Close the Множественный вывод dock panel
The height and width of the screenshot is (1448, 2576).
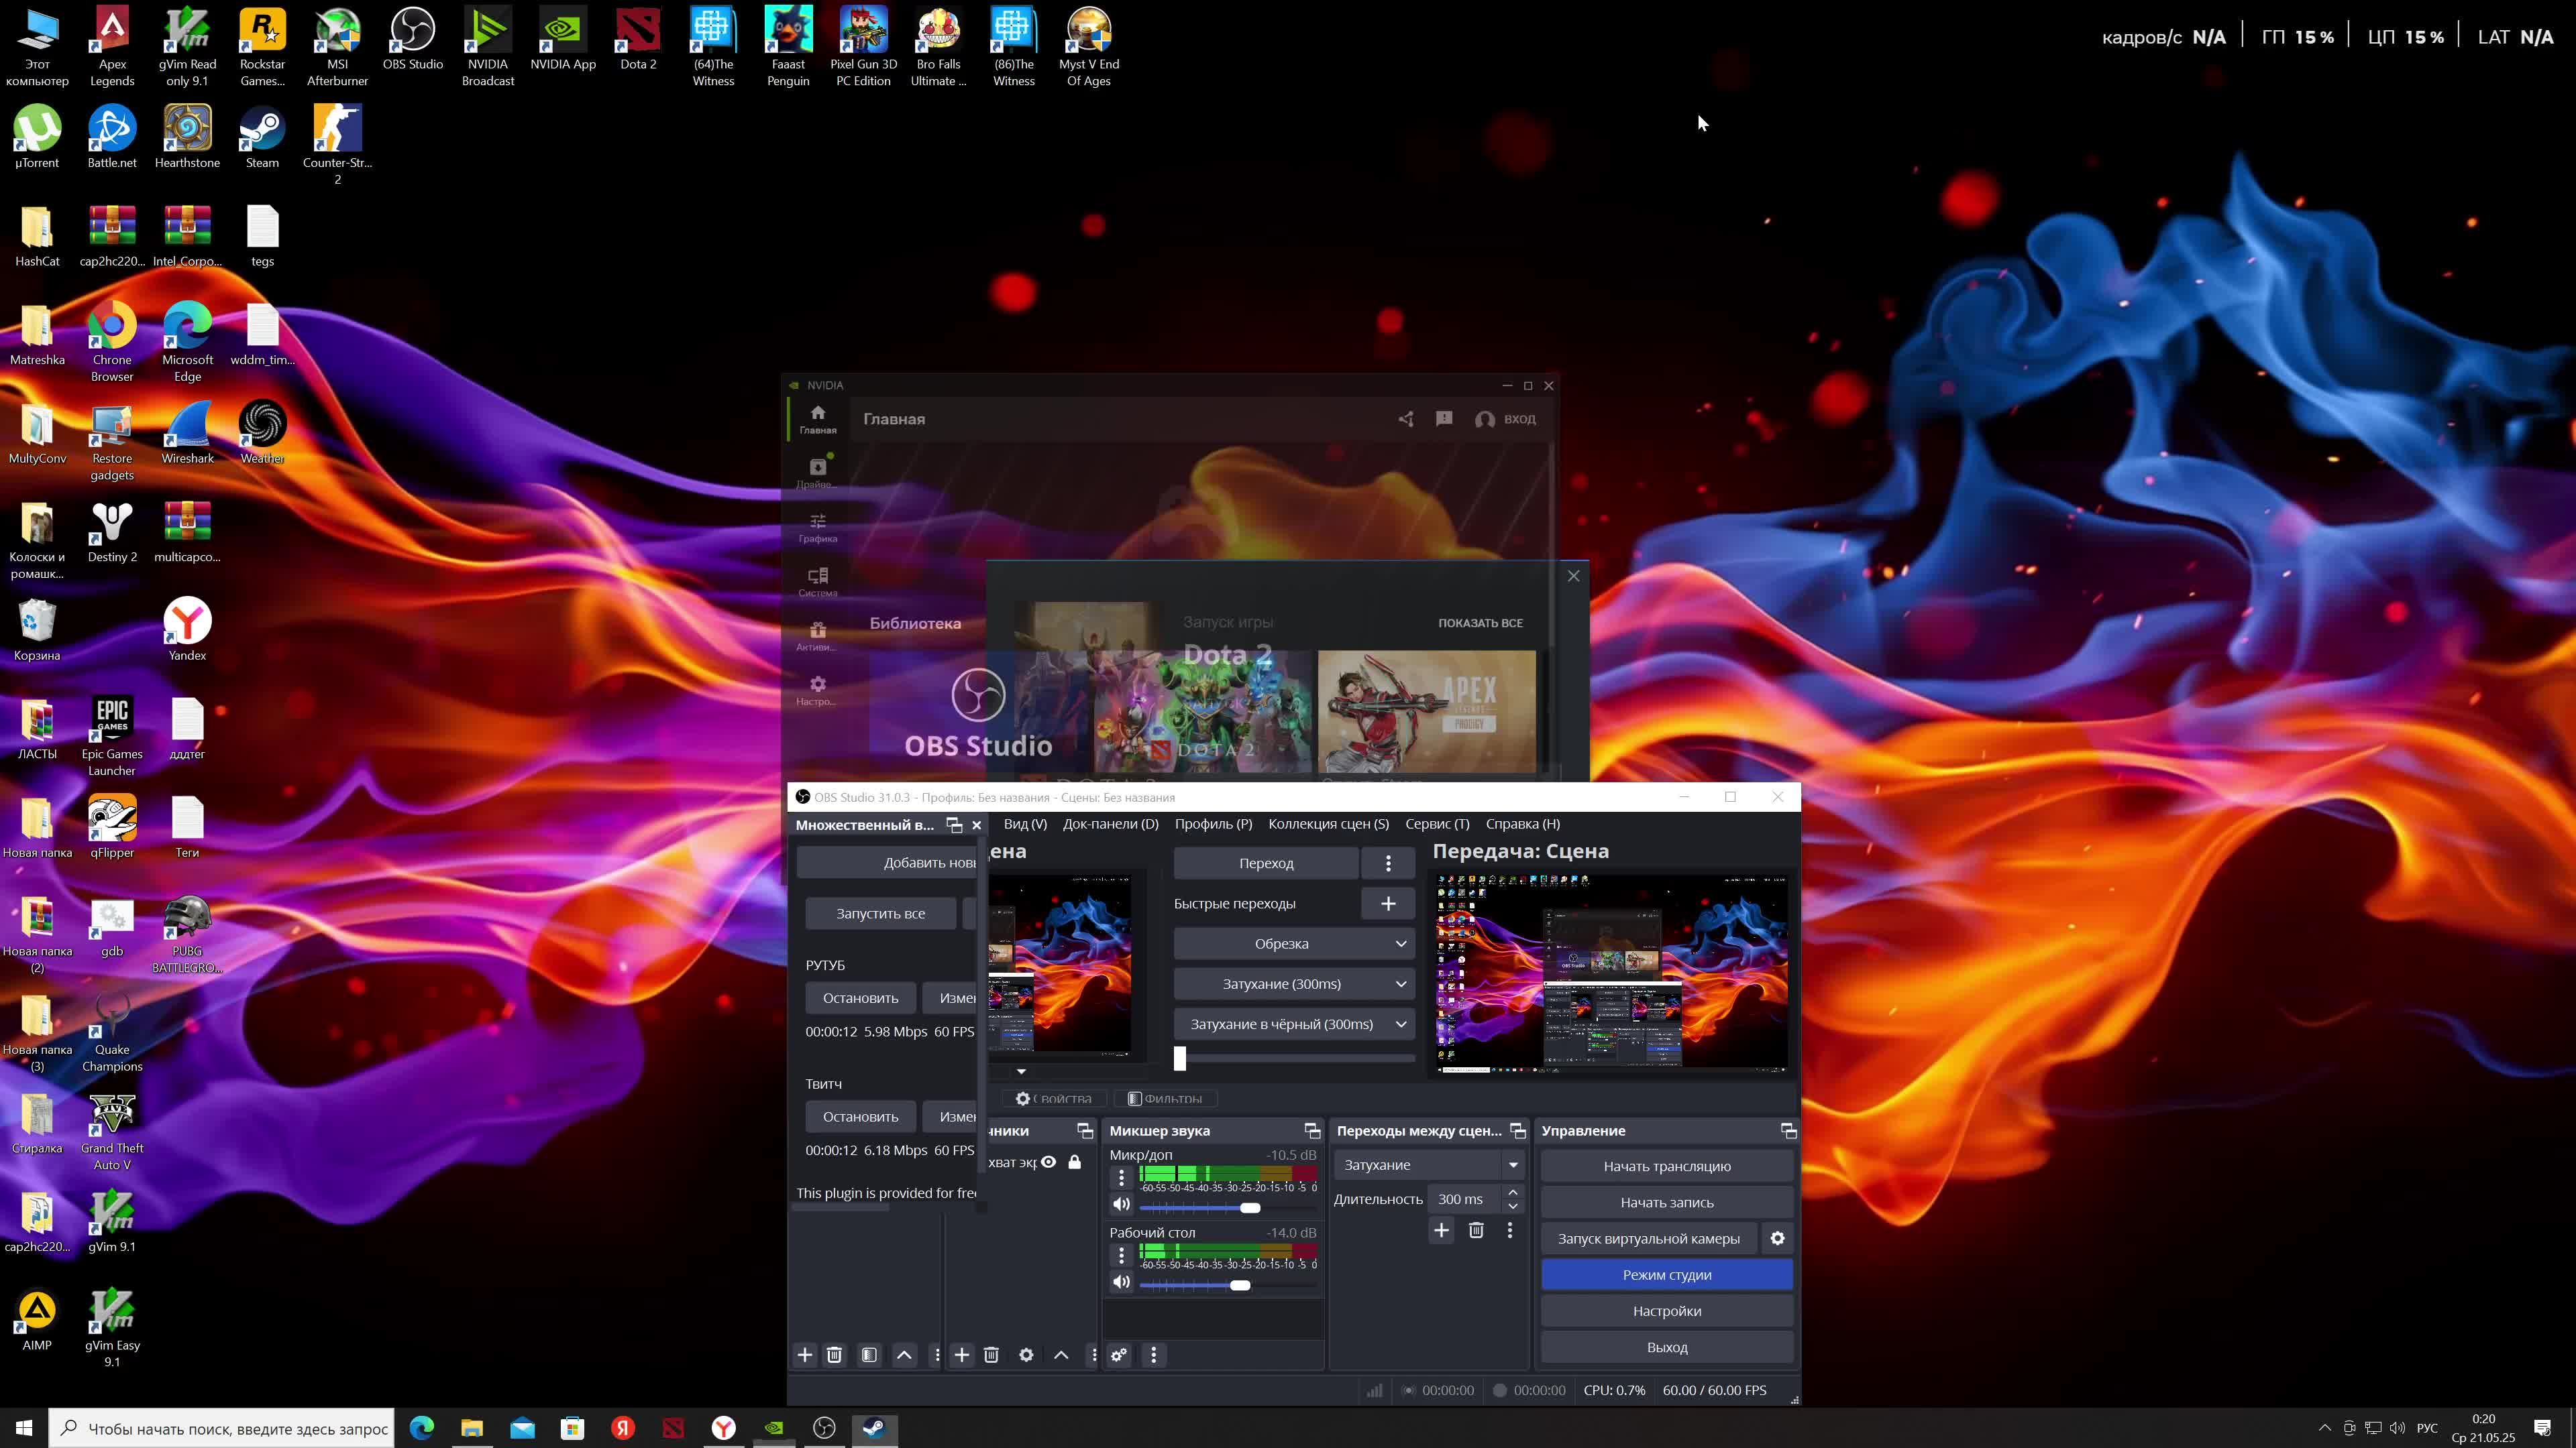tap(977, 825)
